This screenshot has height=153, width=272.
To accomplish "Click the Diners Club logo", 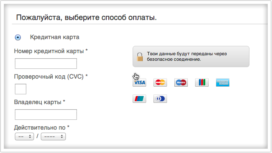I will 160,99.
